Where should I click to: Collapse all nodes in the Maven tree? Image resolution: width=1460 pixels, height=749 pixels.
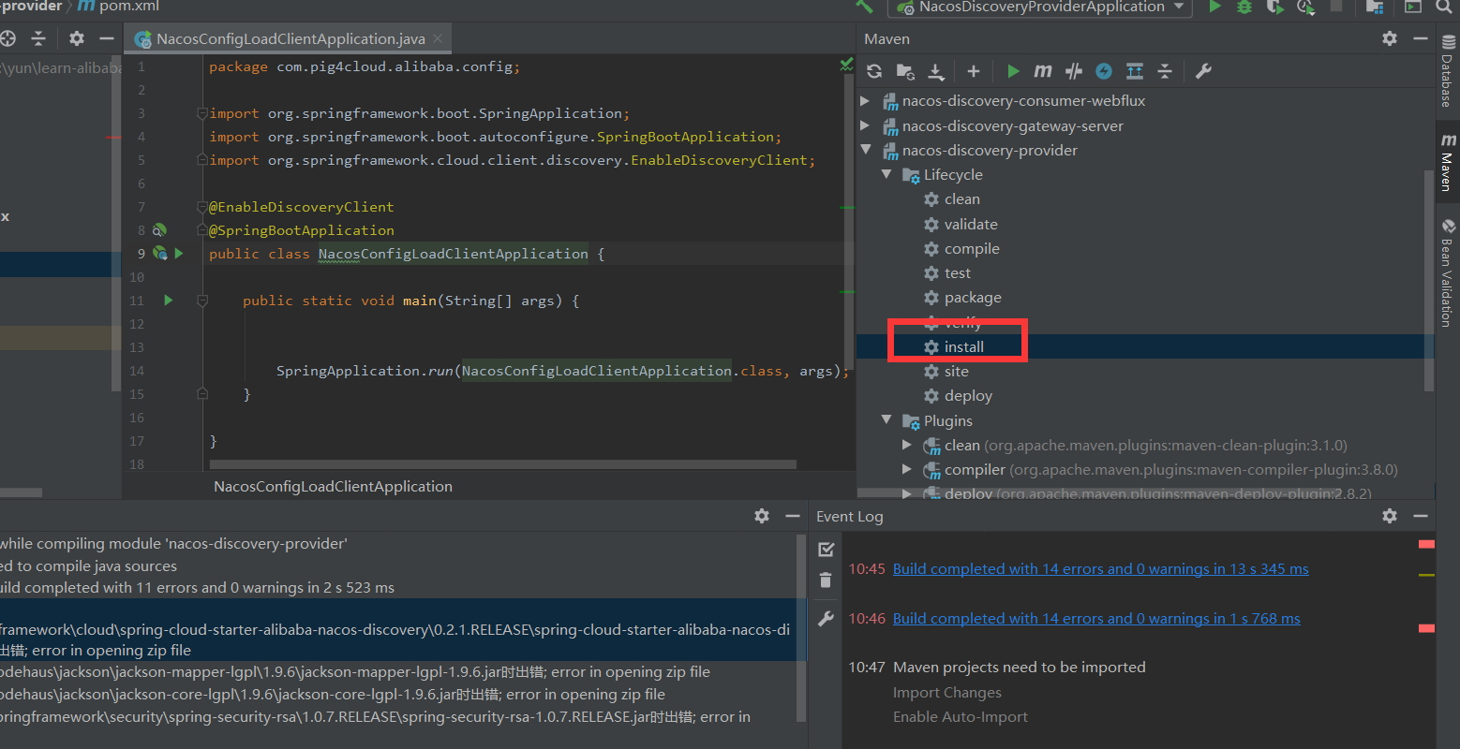click(1166, 70)
